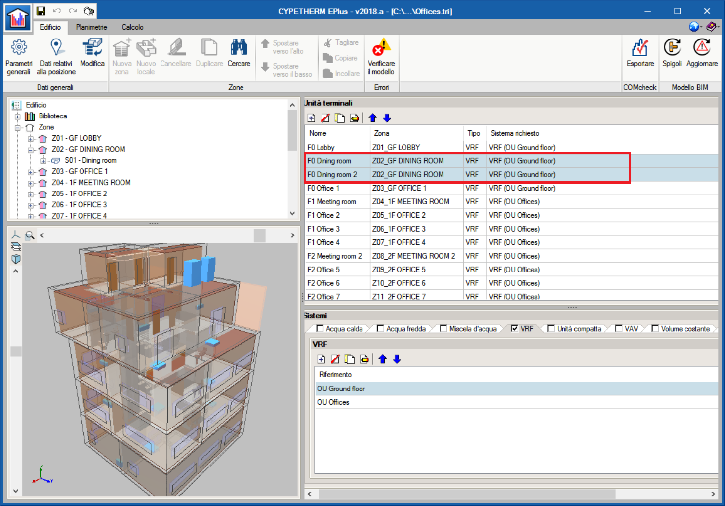The height and width of the screenshot is (506, 725).
Task: Select OU Offices in VRF list
Action: click(517, 402)
